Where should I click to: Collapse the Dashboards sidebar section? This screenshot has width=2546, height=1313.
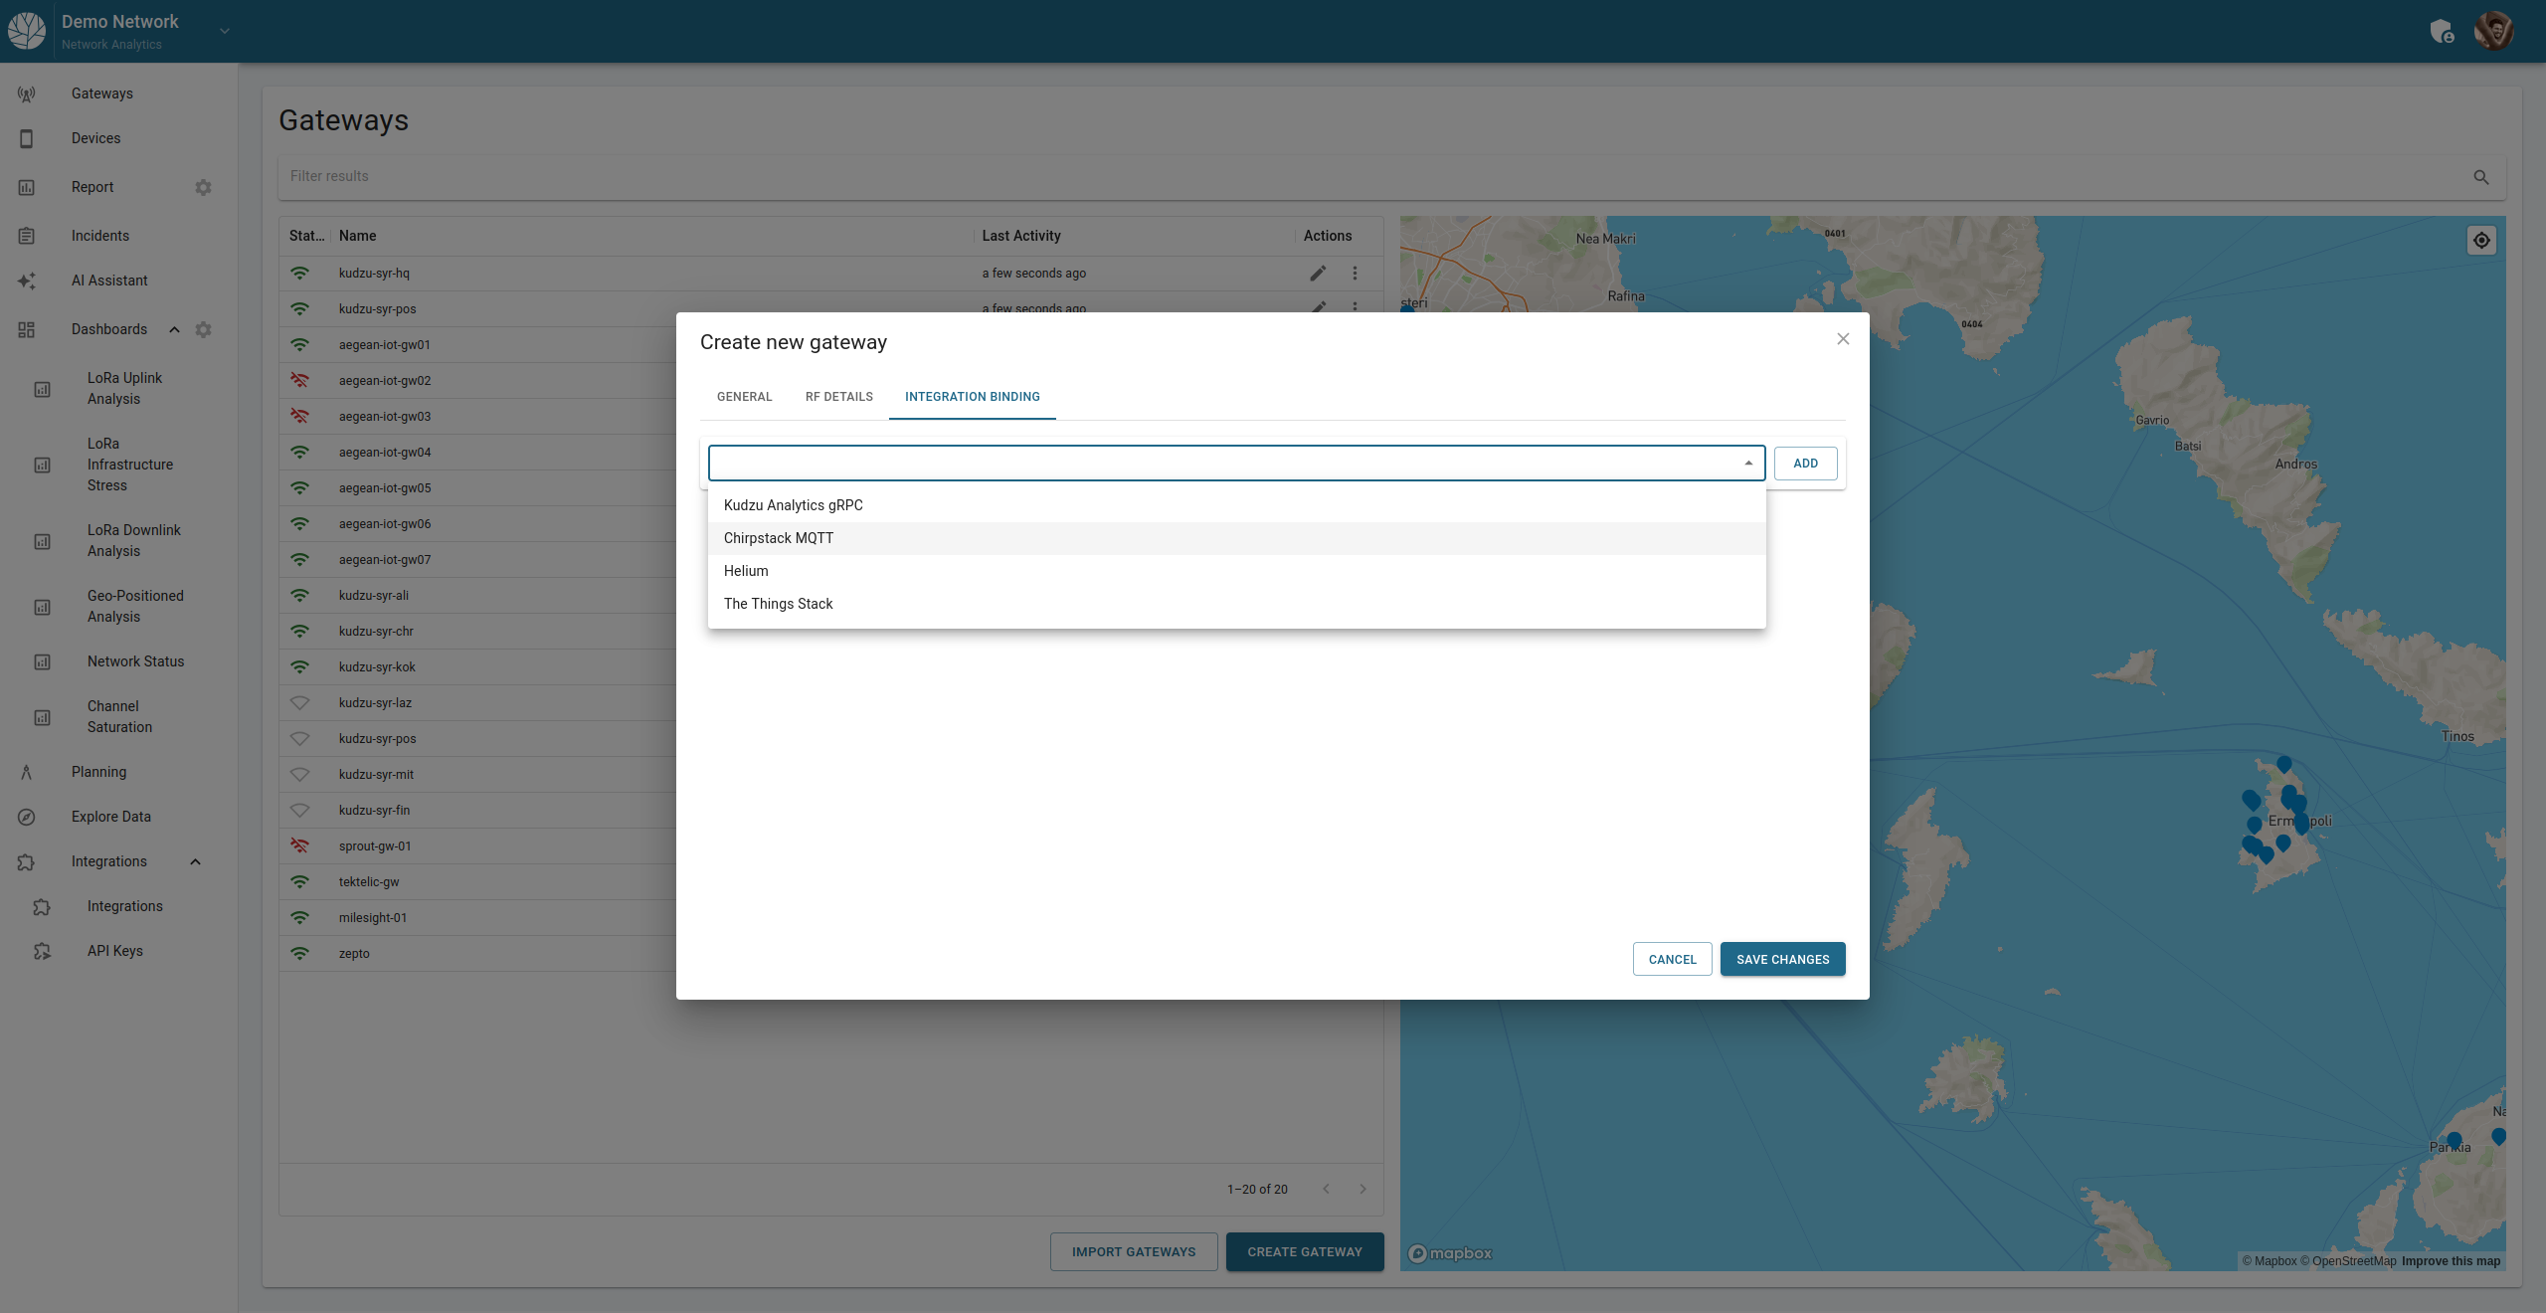(x=174, y=329)
